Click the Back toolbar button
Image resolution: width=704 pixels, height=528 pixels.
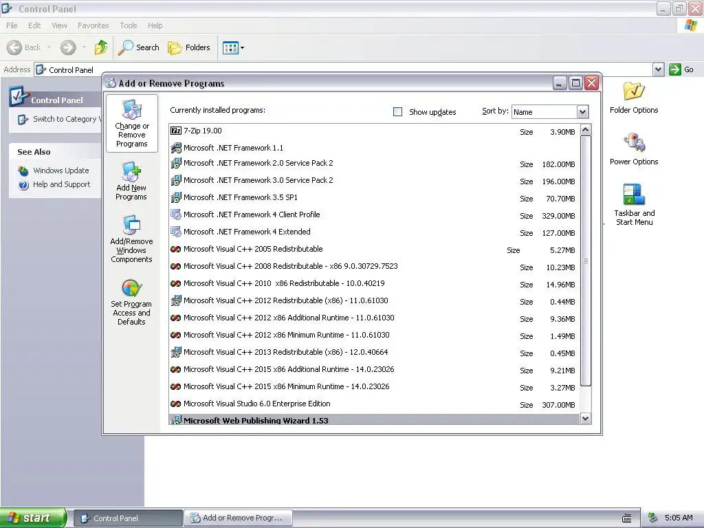tap(24, 47)
